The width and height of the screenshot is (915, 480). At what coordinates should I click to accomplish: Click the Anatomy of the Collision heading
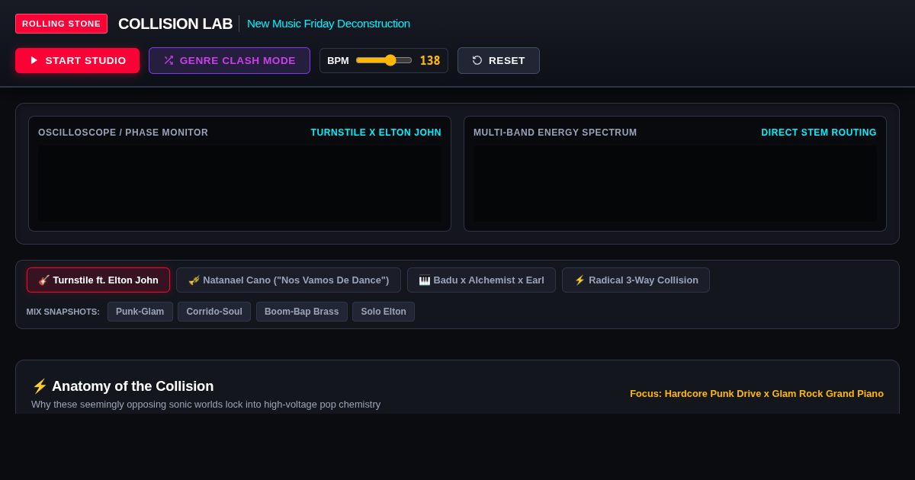(x=133, y=386)
